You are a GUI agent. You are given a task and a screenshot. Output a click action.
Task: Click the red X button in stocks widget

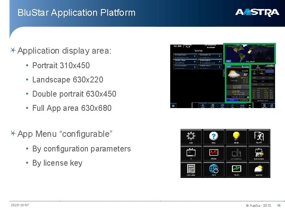(262, 72)
